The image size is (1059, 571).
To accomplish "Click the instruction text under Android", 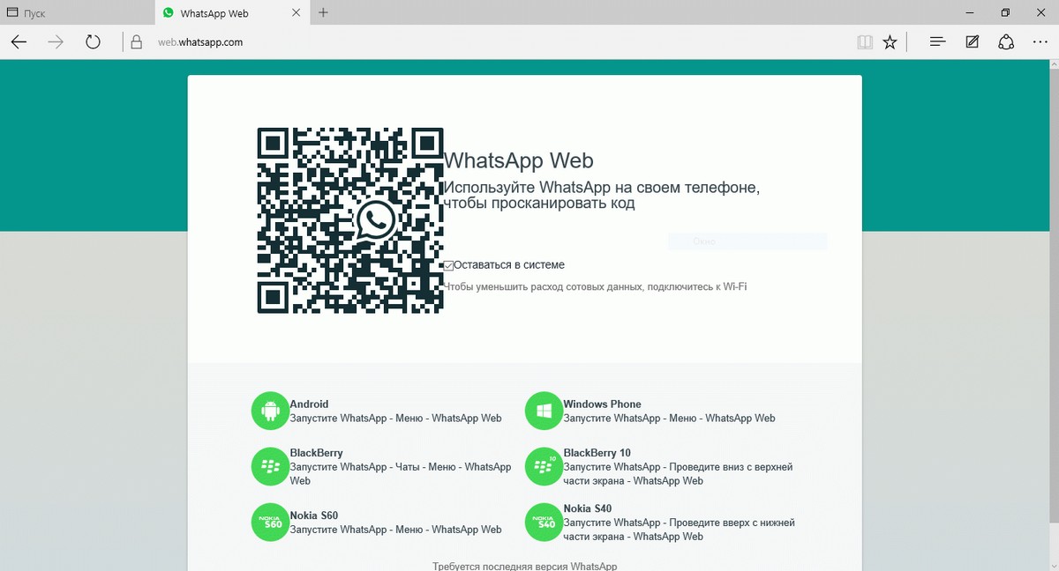I will point(395,419).
